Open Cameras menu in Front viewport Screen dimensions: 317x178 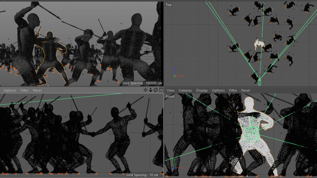185,90
